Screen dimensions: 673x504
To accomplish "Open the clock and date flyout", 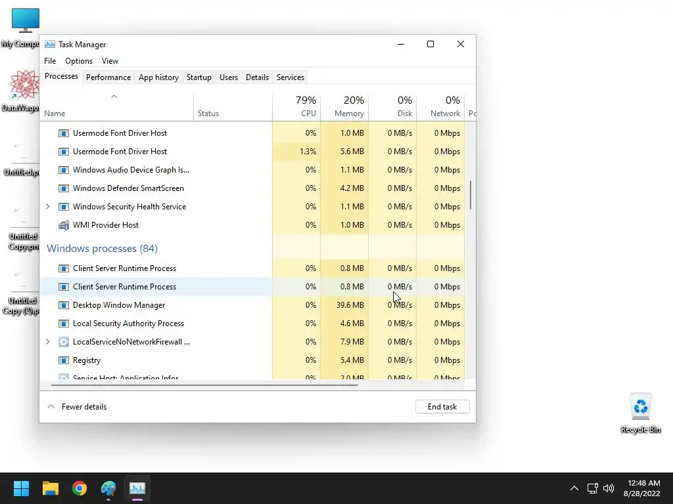I will coord(641,488).
